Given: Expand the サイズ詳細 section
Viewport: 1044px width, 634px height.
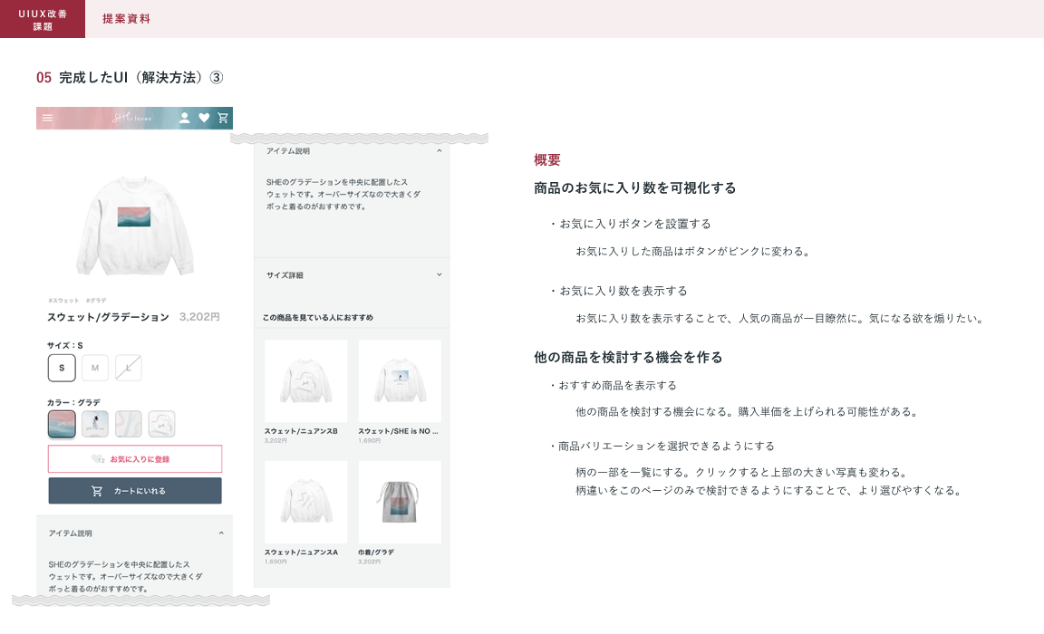Looking at the screenshot, I should pyautogui.click(x=439, y=274).
